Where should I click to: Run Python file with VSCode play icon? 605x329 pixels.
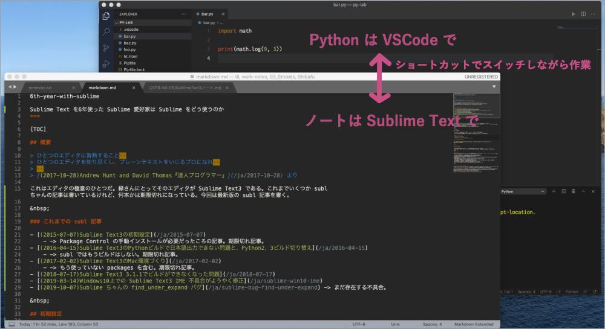(x=574, y=14)
